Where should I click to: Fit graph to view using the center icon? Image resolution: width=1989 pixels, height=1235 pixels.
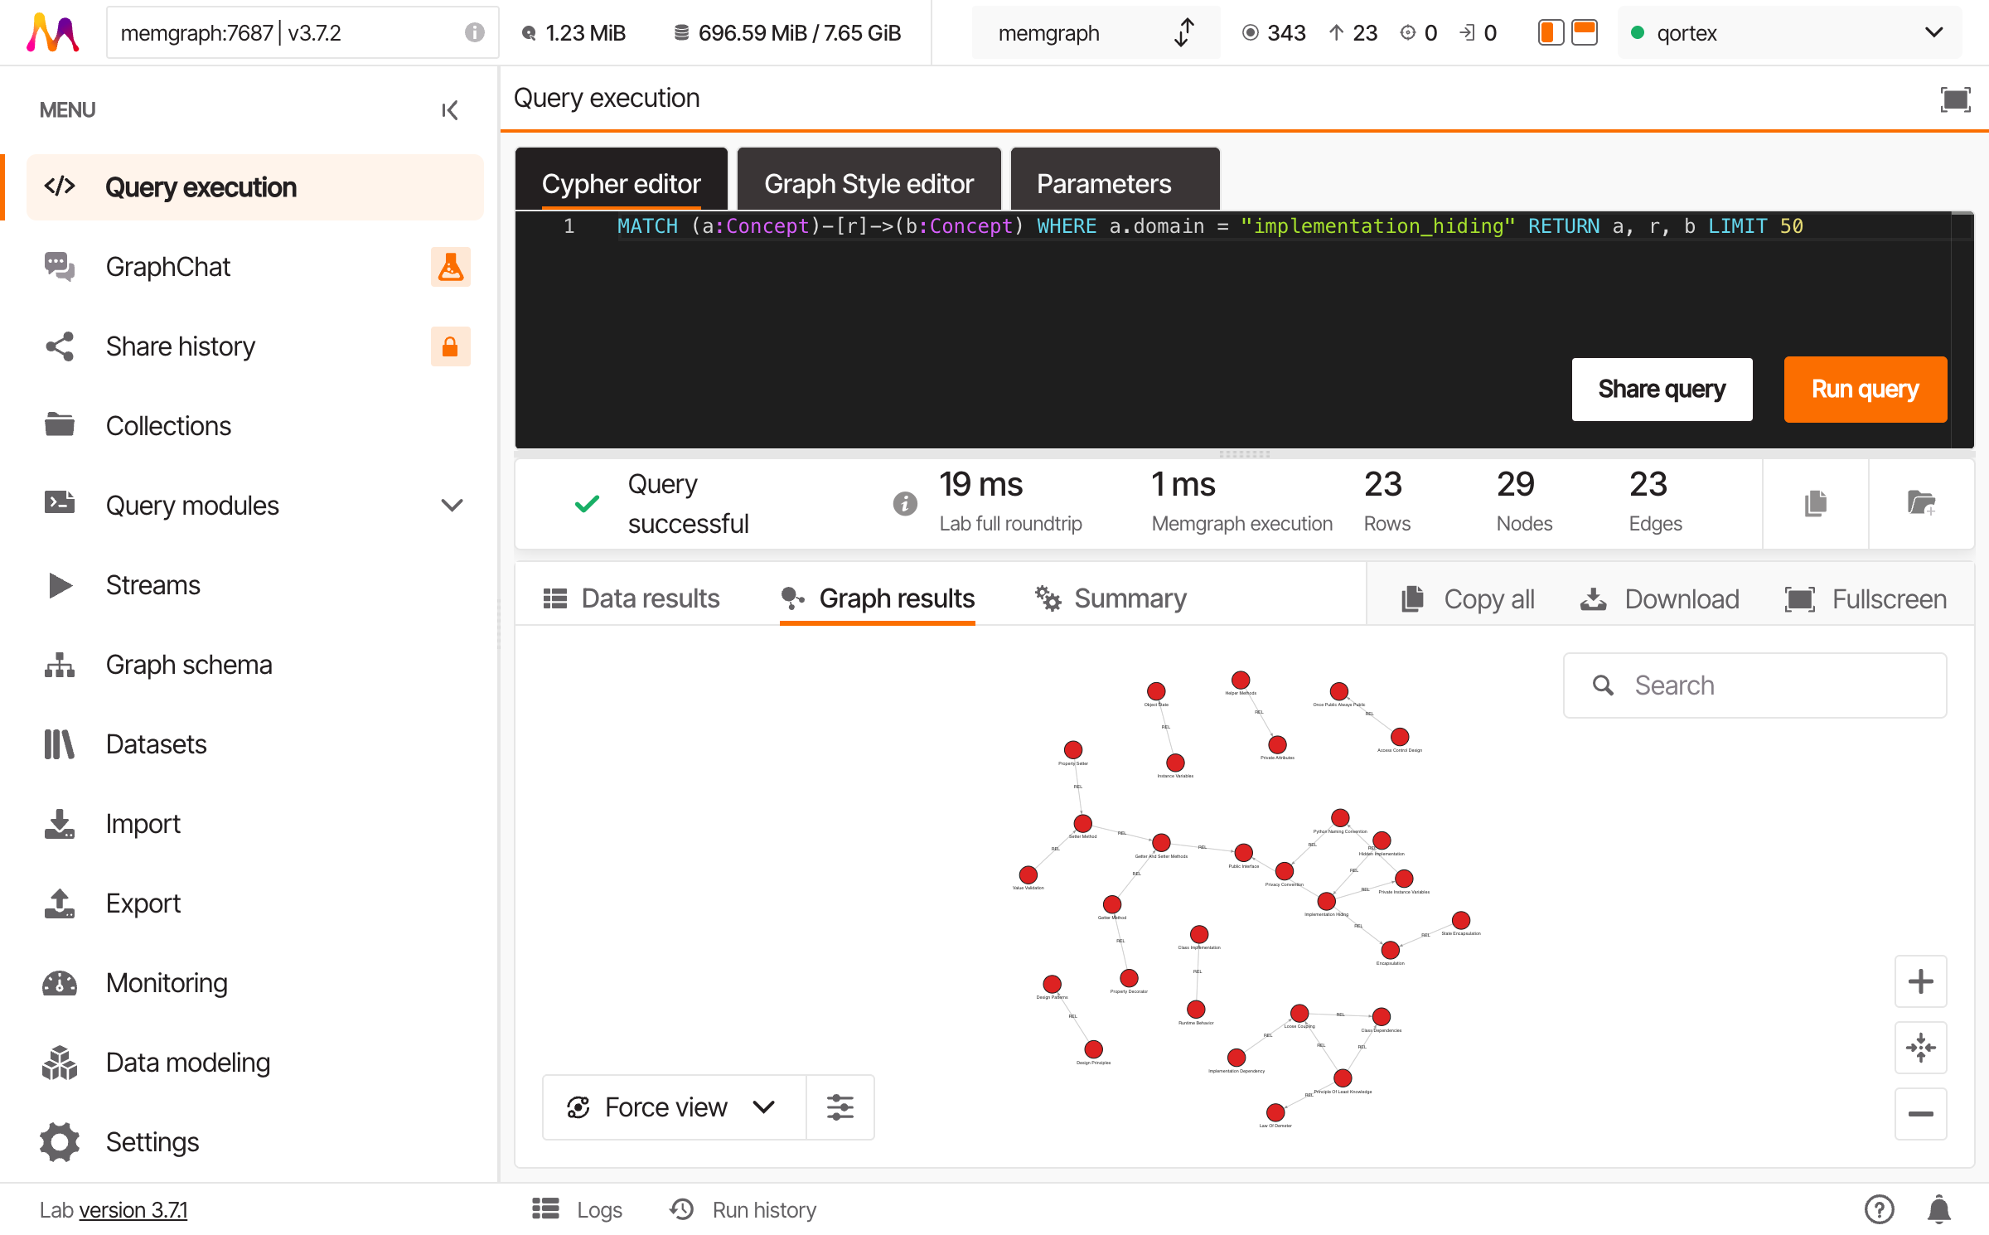pyautogui.click(x=1921, y=1047)
